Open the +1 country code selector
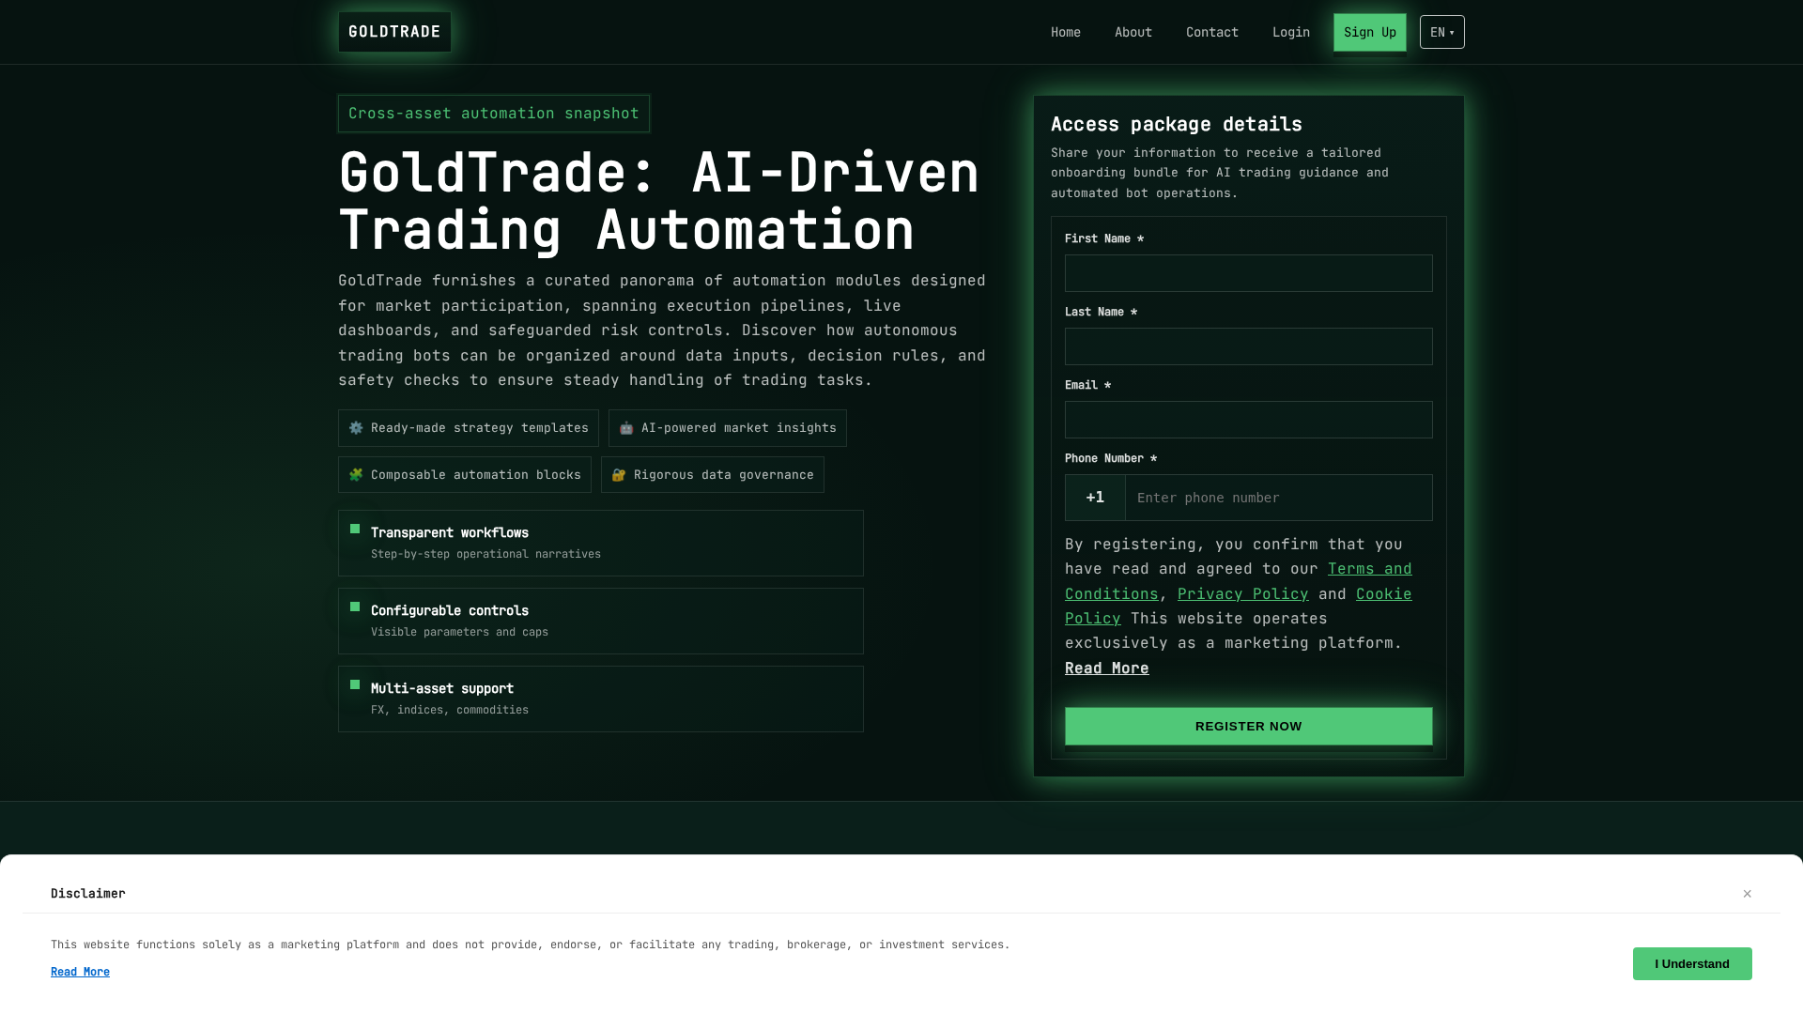1803x1014 pixels. [x=1095, y=498]
